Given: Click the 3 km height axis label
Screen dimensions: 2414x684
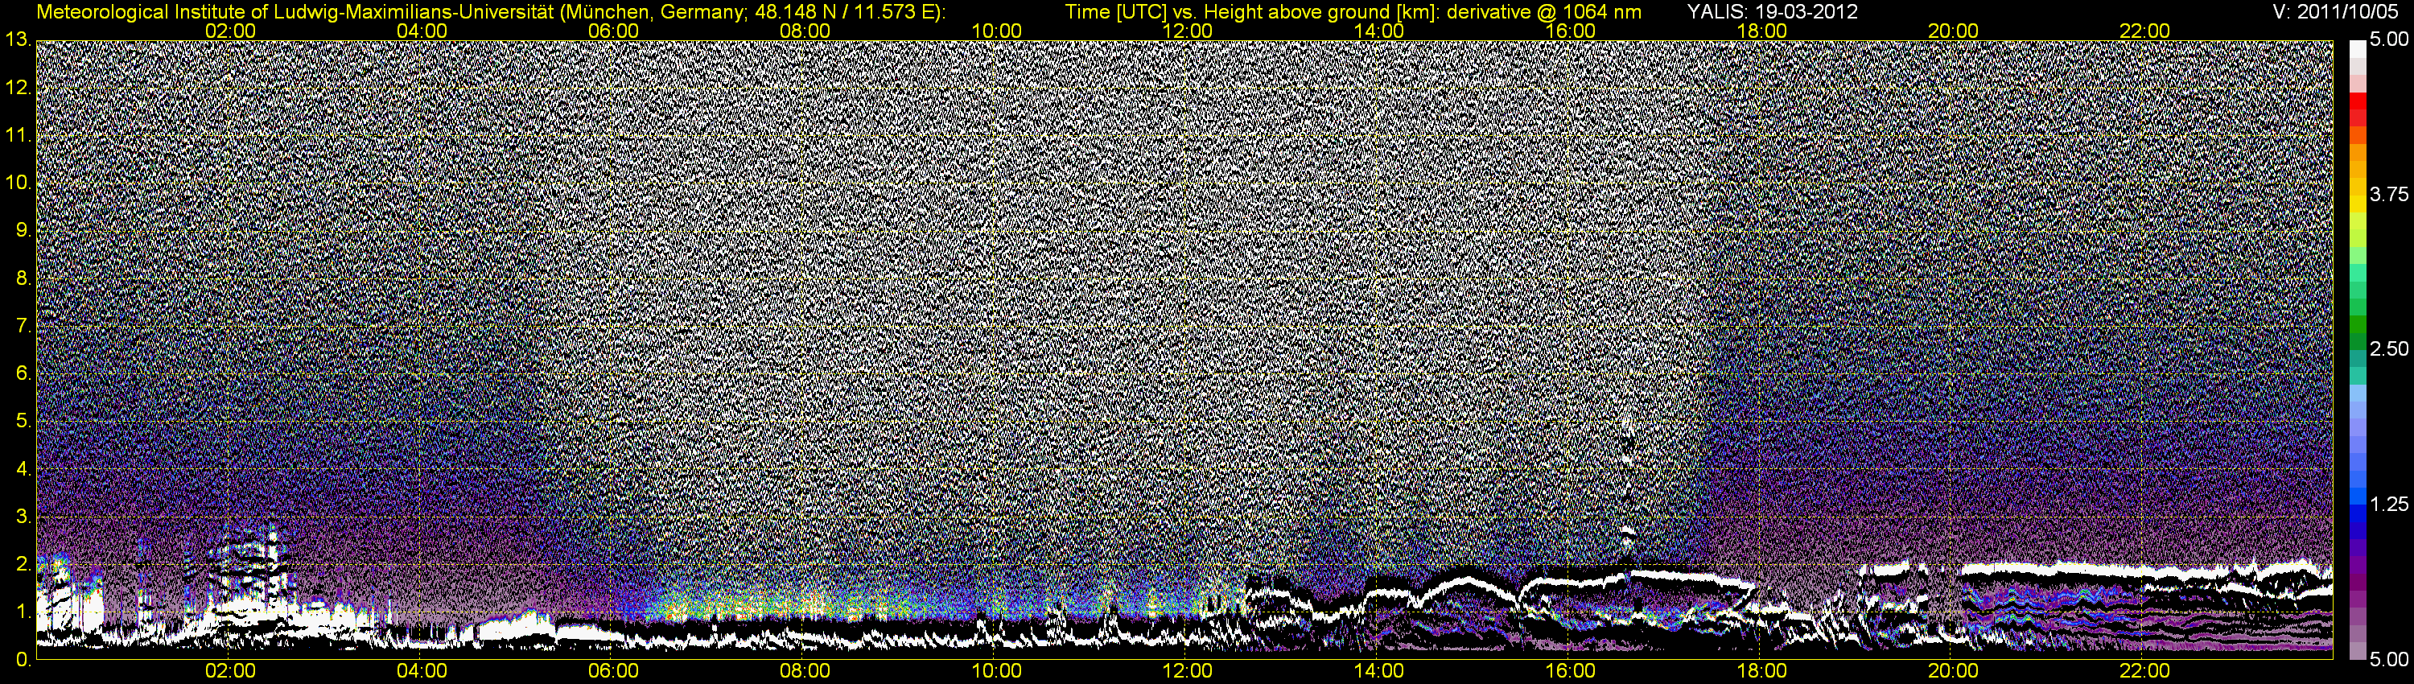Looking at the screenshot, I should pyautogui.click(x=23, y=517).
